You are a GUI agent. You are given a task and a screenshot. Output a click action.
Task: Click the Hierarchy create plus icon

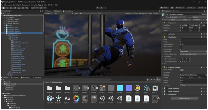(2, 13)
